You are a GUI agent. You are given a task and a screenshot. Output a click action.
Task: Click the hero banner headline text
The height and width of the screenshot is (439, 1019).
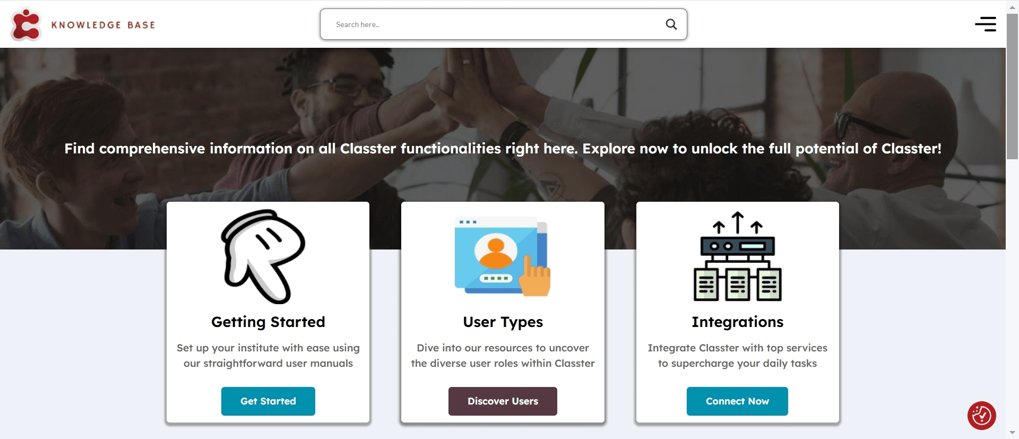tap(503, 149)
